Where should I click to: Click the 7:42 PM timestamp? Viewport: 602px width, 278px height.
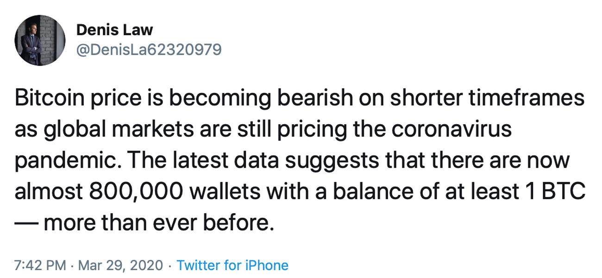[x=40, y=265]
